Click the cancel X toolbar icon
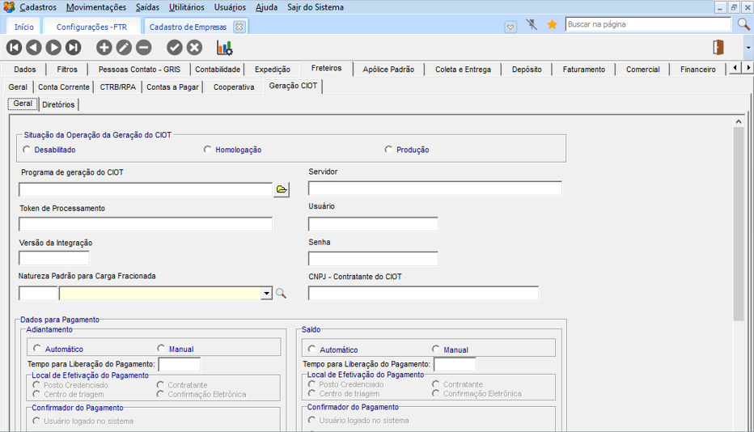 [194, 48]
